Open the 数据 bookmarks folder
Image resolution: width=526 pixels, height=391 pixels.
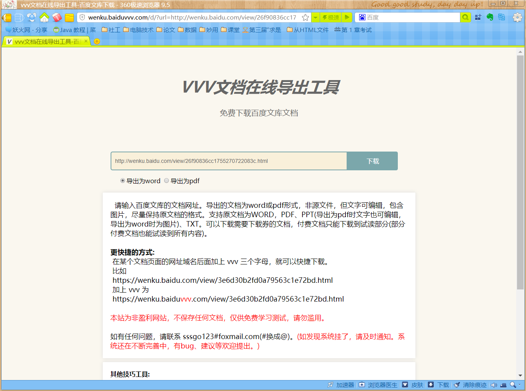[x=187, y=30]
